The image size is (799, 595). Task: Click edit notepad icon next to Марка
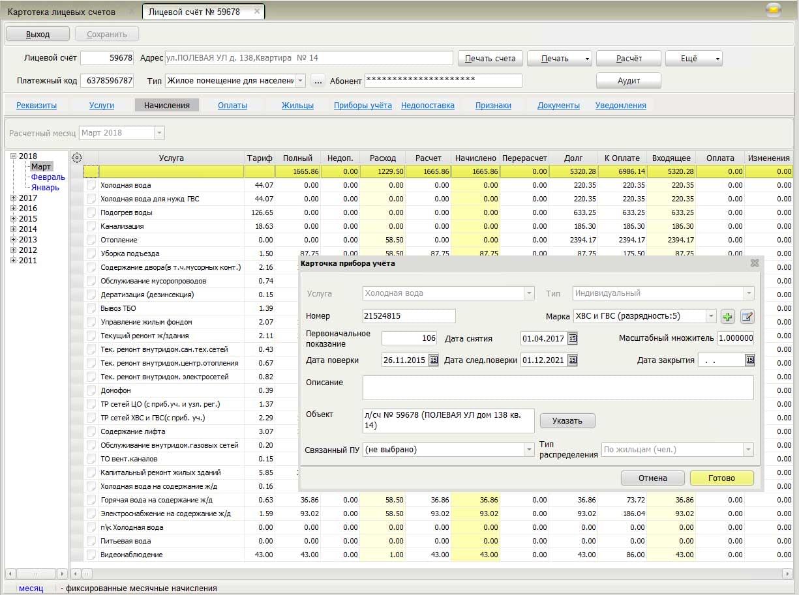point(747,317)
